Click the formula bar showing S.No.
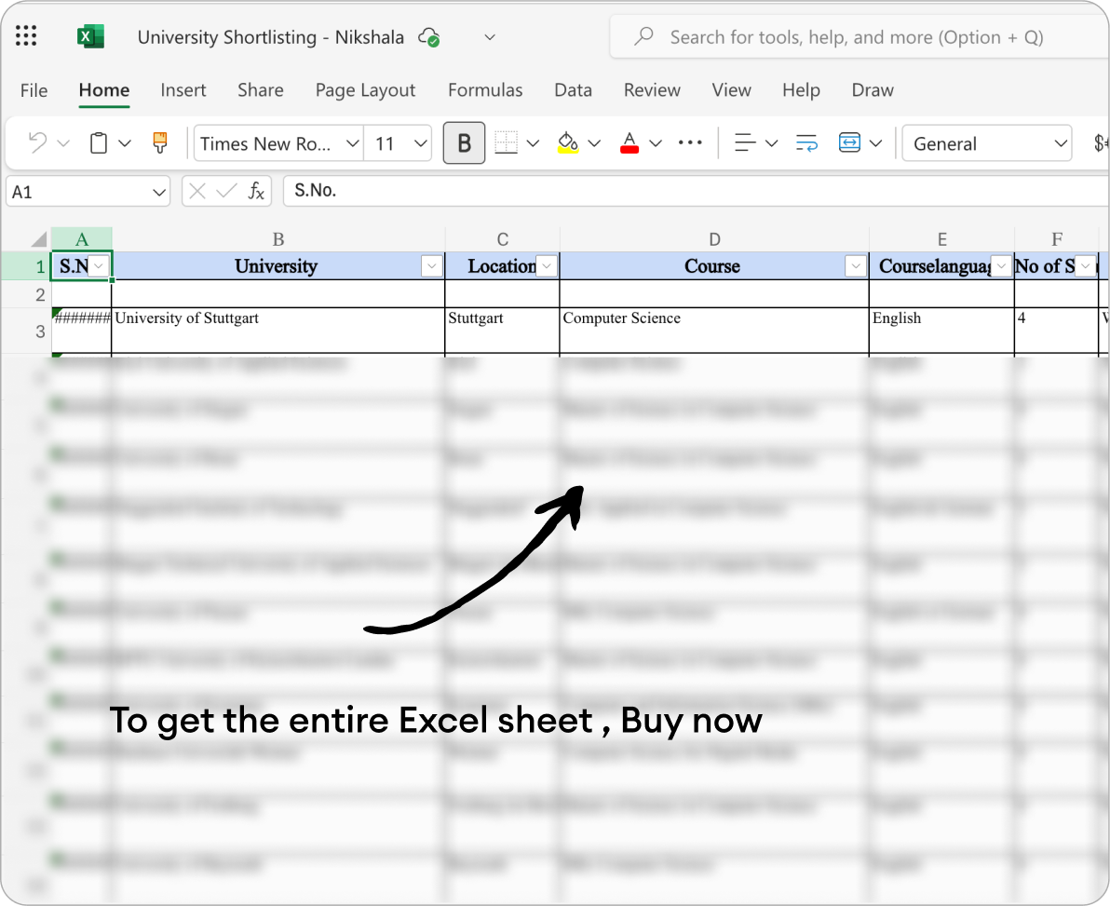 (x=696, y=191)
